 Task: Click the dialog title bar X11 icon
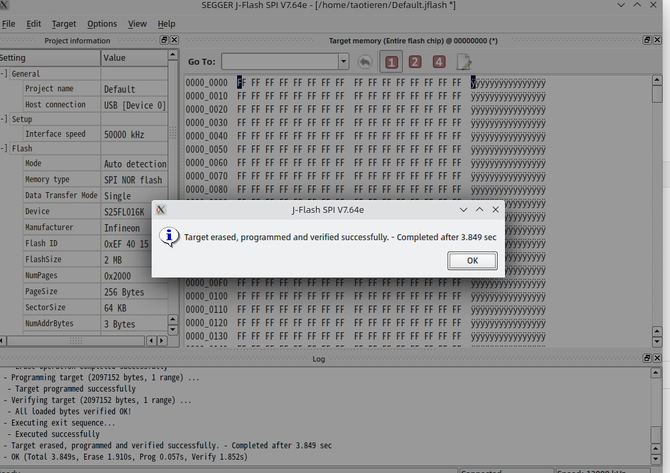pos(161,209)
